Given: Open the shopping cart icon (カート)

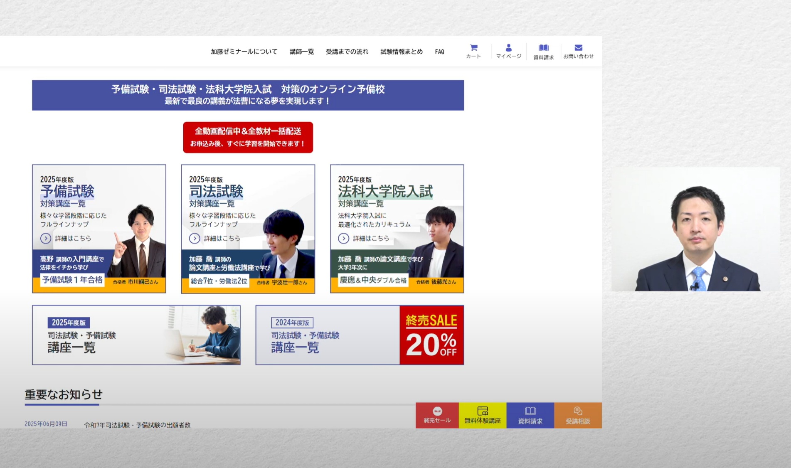Looking at the screenshot, I should click(473, 52).
